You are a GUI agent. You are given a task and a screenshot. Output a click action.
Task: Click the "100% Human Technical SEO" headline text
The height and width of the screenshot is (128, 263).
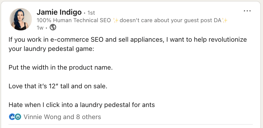point(74,20)
